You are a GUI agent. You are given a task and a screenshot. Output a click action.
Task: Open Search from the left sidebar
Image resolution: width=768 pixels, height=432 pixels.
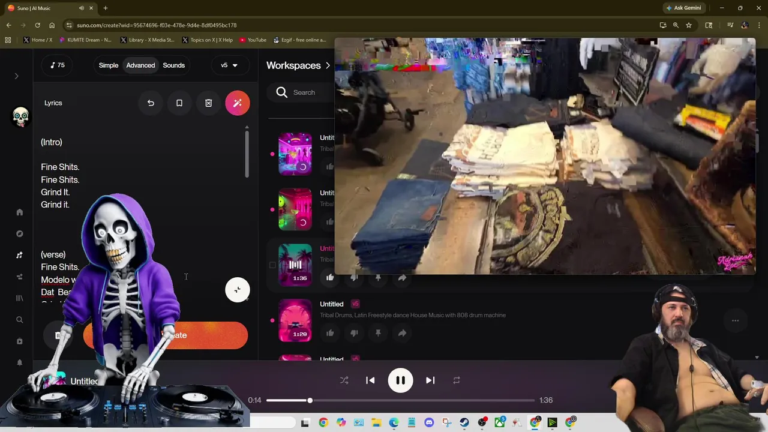(x=19, y=320)
